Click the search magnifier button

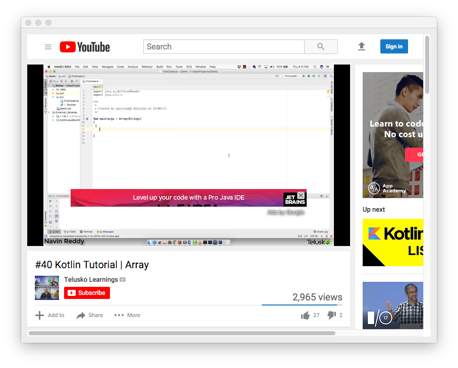coord(321,47)
